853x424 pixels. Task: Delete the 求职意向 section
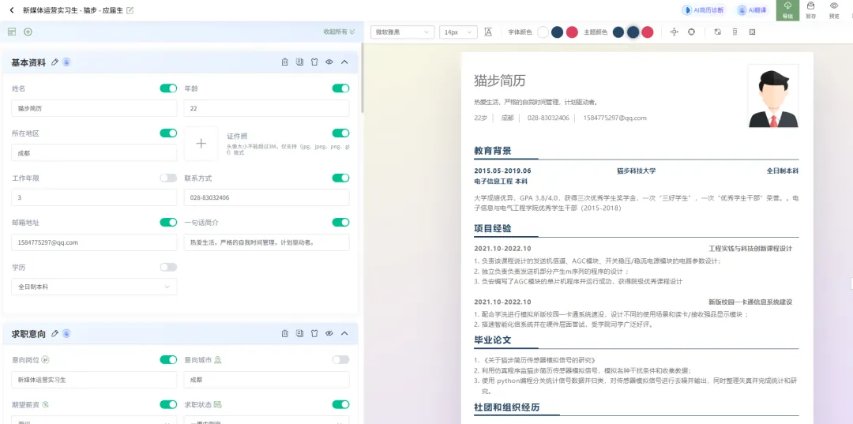[x=284, y=333]
